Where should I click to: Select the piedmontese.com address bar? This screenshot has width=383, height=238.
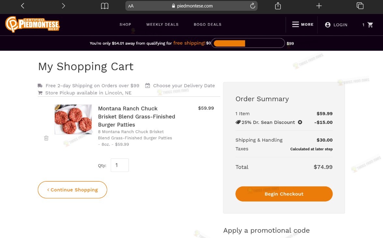(x=191, y=6)
